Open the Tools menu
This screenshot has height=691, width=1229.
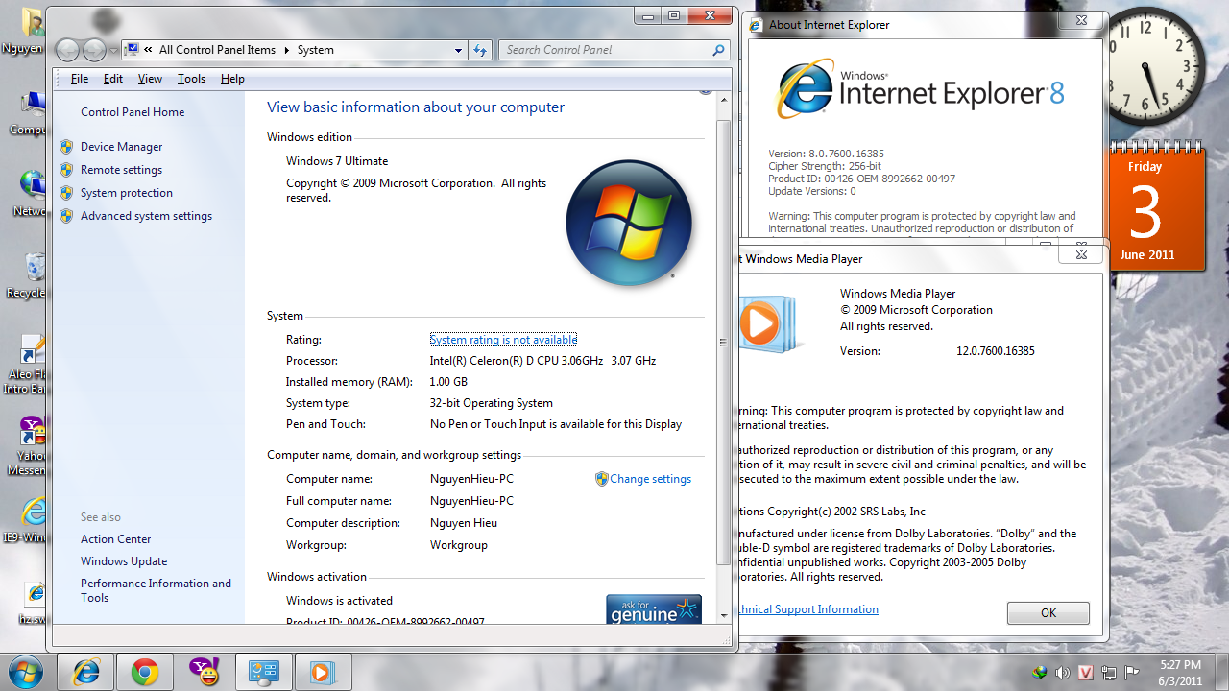pyautogui.click(x=191, y=79)
